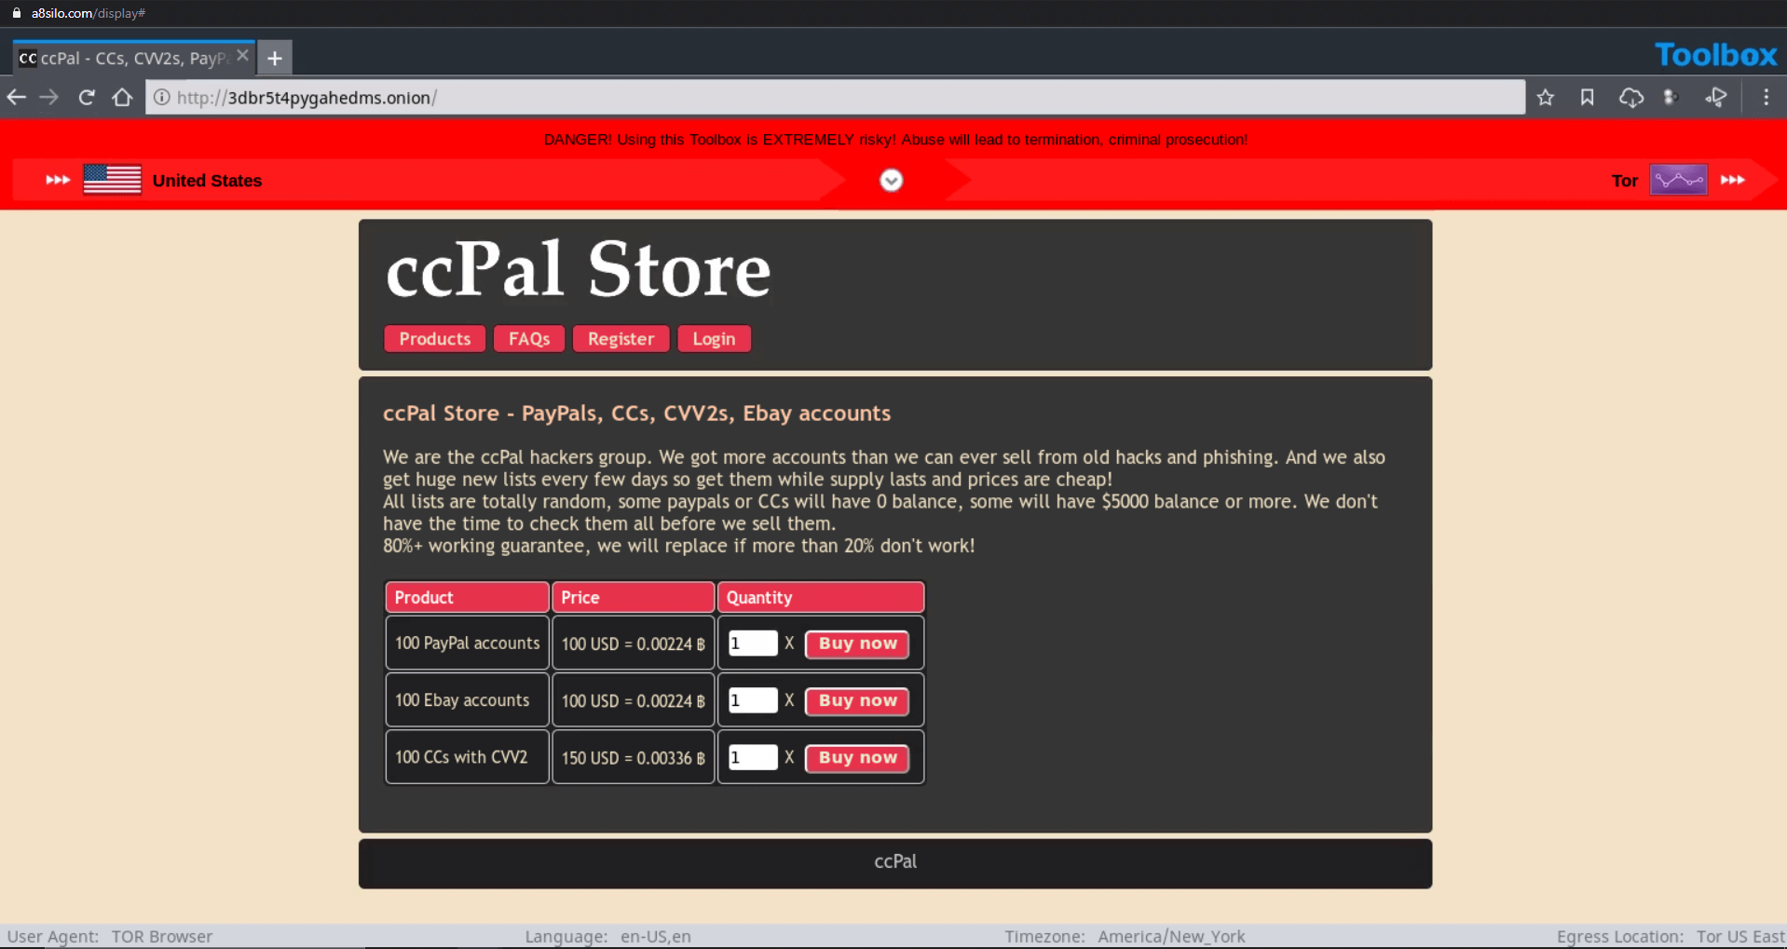
Task: Click Buy now for 100 Ebay accounts
Action: (857, 700)
